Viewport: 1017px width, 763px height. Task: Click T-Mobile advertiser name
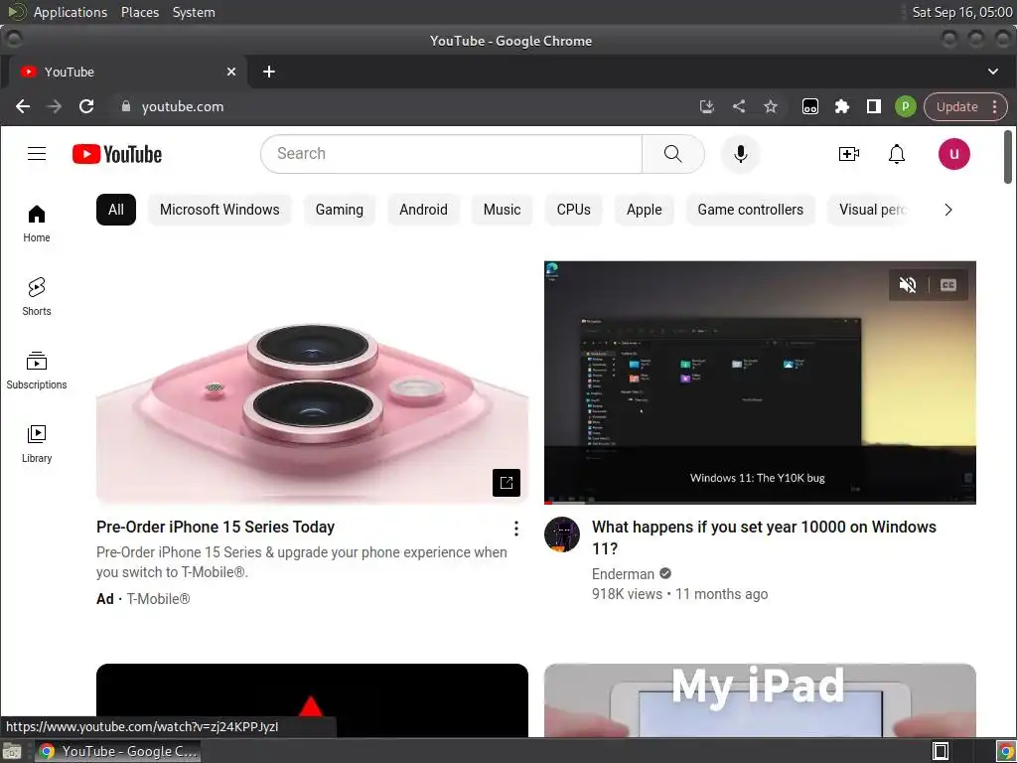pyautogui.click(x=158, y=599)
